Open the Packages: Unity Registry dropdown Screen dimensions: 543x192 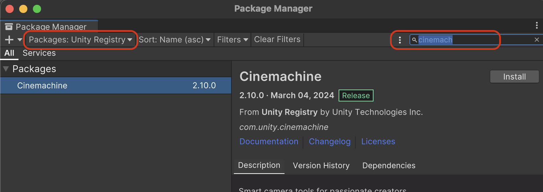click(x=80, y=40)
